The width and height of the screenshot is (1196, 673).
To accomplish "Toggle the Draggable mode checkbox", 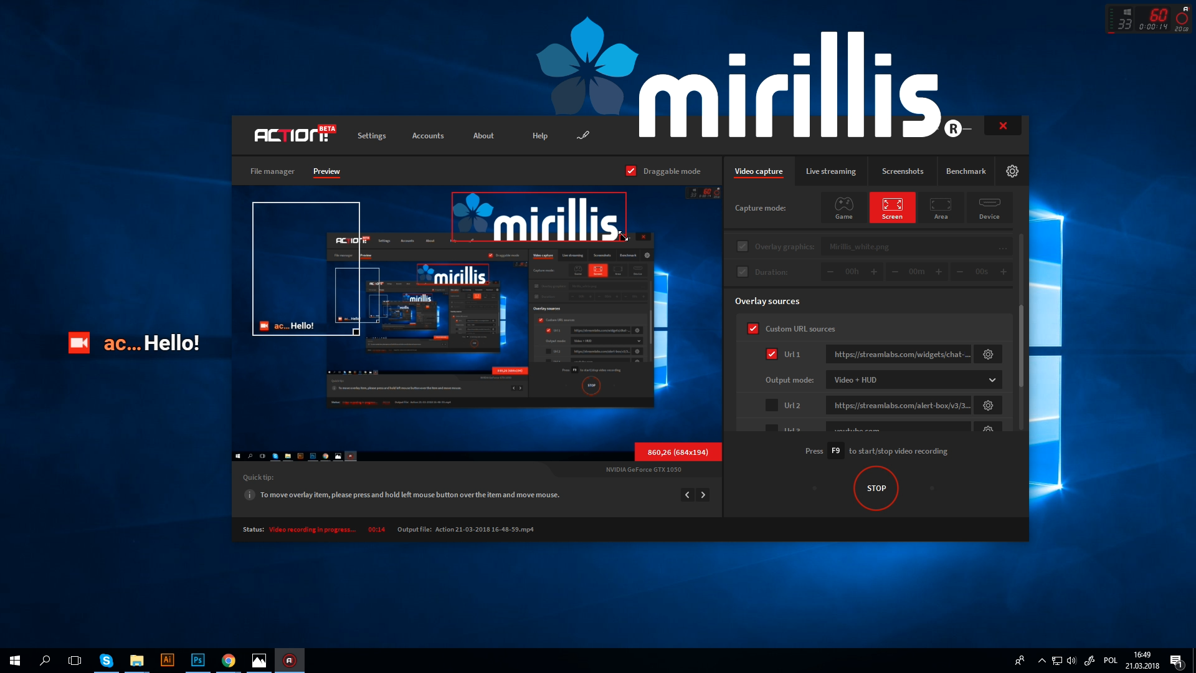I will point(632,171).
